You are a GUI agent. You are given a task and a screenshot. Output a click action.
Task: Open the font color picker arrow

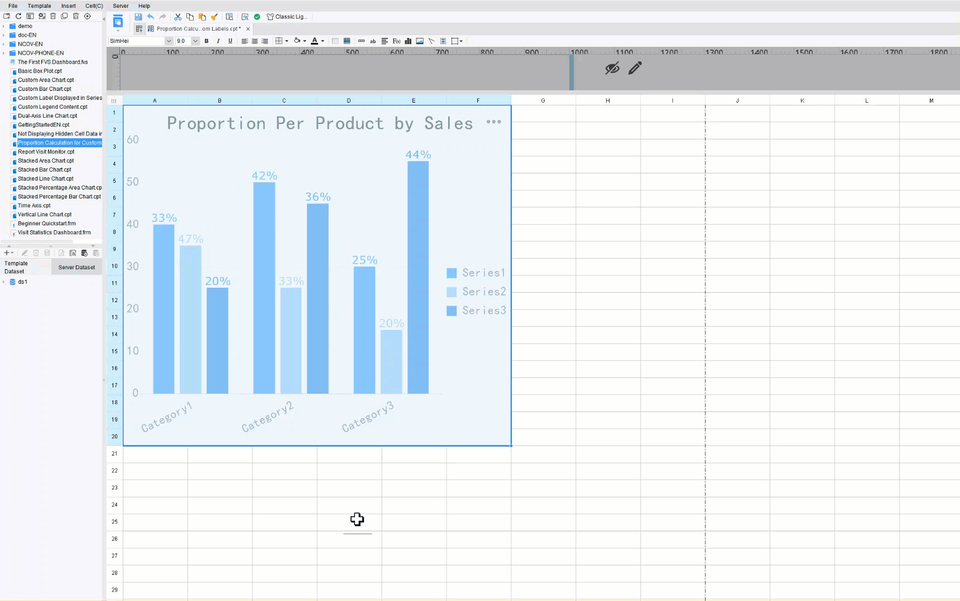pyautogui.click(x=323, y=41)
